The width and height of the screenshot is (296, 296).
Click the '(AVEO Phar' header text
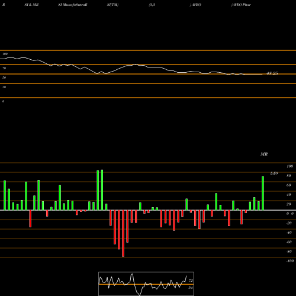coord(241,5)
